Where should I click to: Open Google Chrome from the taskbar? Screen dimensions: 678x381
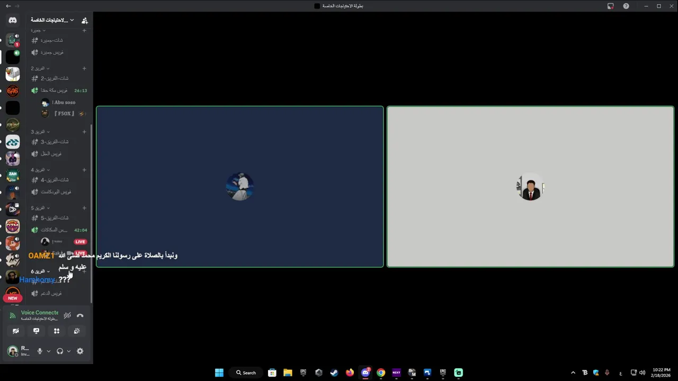click(x=381, y=373)
